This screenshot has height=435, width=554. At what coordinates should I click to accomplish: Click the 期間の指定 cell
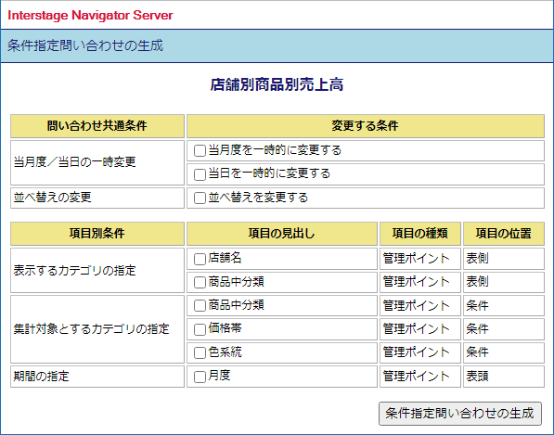click(97, 377)
